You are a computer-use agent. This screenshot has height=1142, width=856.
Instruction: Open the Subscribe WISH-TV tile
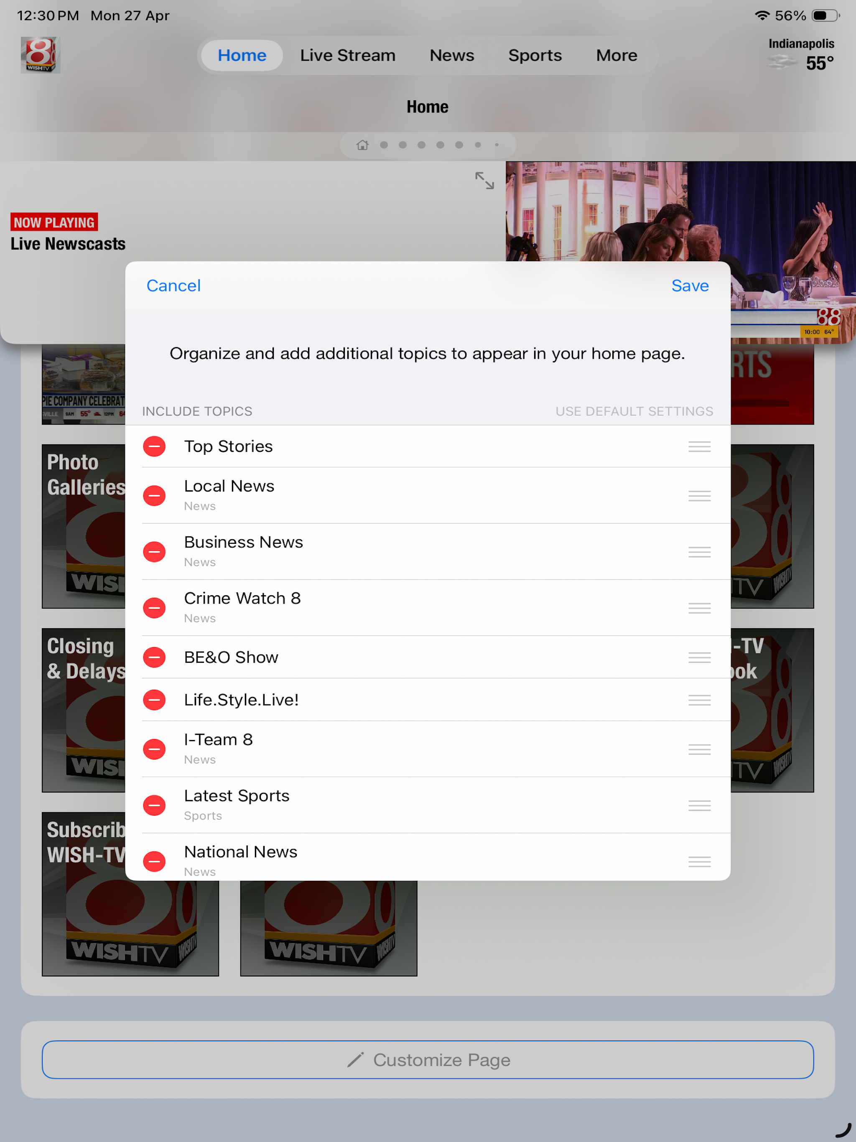point(130,894)
